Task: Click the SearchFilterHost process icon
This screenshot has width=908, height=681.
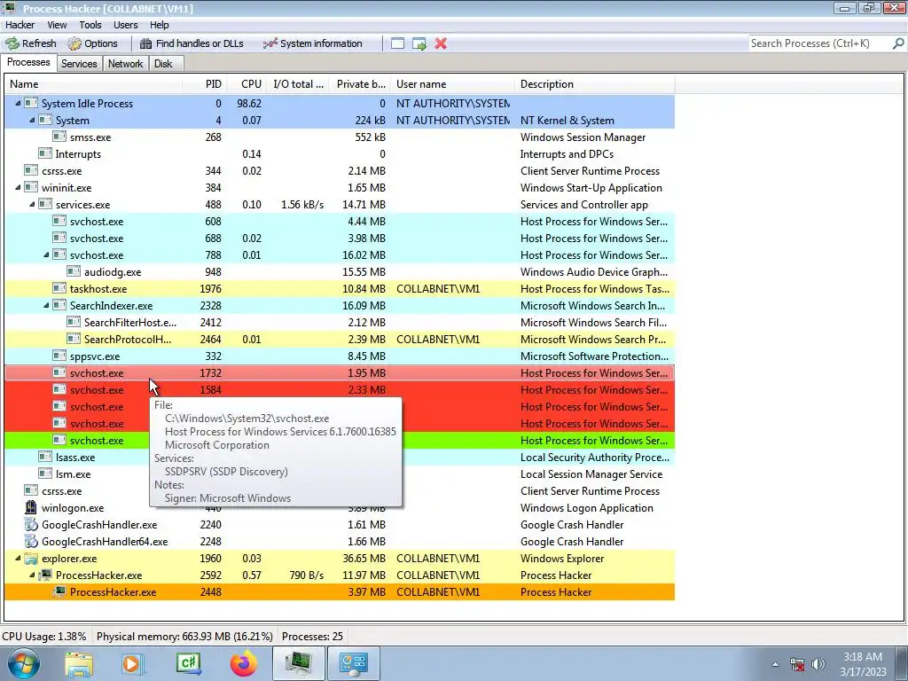Action: 74,322
